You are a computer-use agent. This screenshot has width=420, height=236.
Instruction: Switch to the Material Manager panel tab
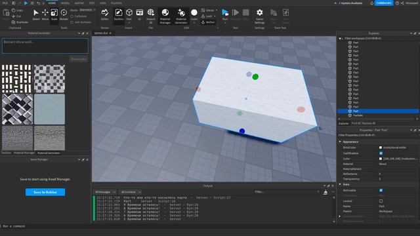[24, 153]
